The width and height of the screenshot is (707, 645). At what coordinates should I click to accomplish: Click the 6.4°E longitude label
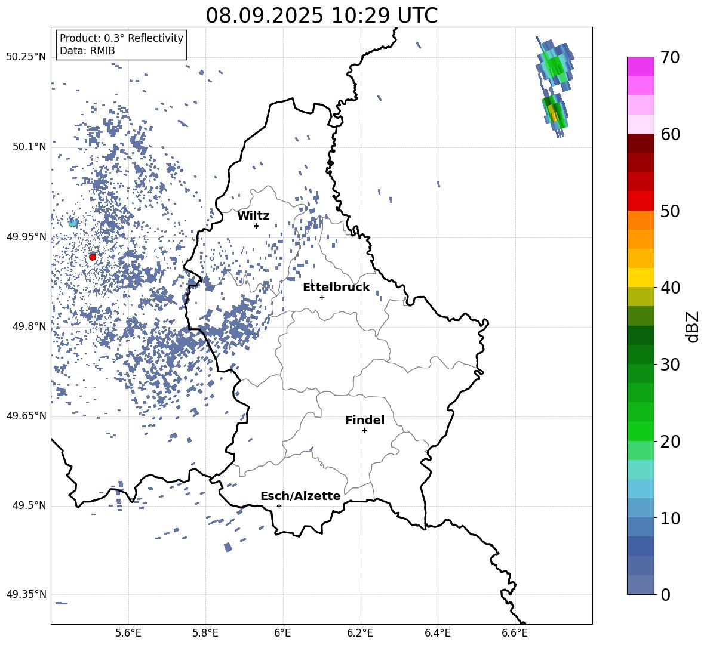point(437,633)
